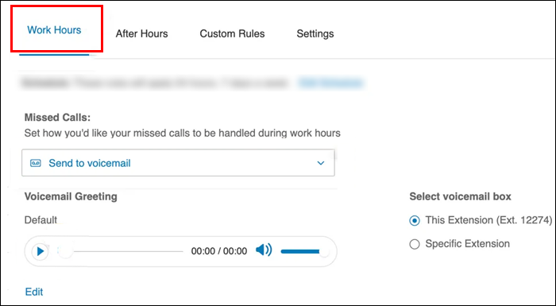Click the volume slider knob at end
The image size is (556, 306).
click(324, 251)
